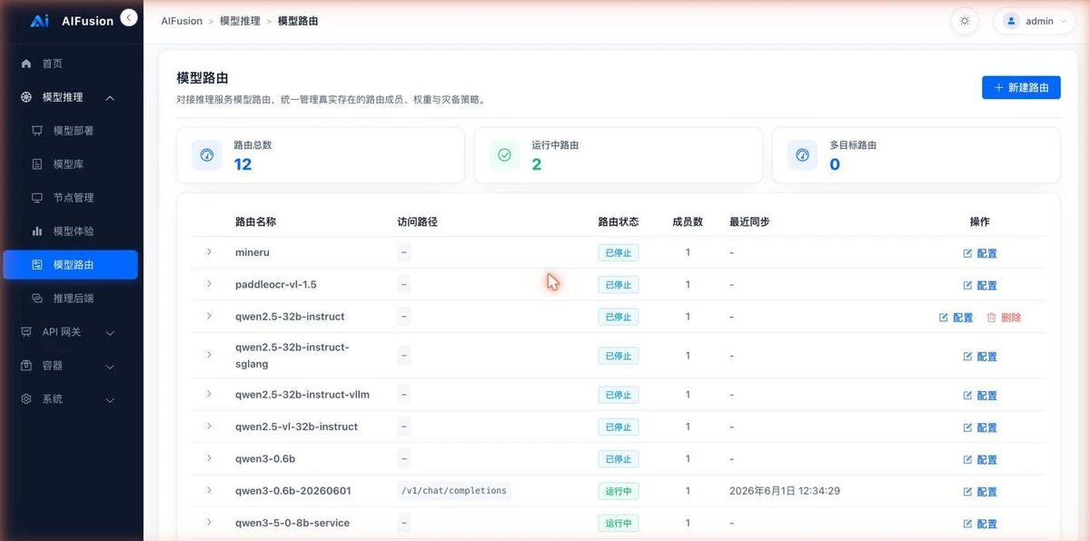
Task: Click 配置 for qwen3-5-0-8b-service
Action: coord(980,525)
